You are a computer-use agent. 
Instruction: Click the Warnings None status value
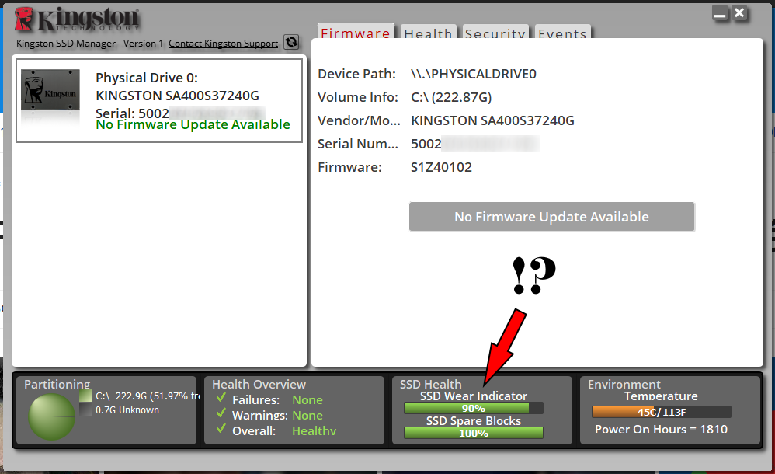[308, 416]
